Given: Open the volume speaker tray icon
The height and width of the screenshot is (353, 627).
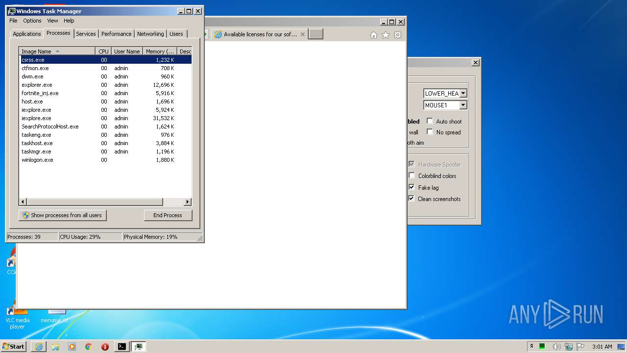Looking at the screenshot, I should 556,347.
